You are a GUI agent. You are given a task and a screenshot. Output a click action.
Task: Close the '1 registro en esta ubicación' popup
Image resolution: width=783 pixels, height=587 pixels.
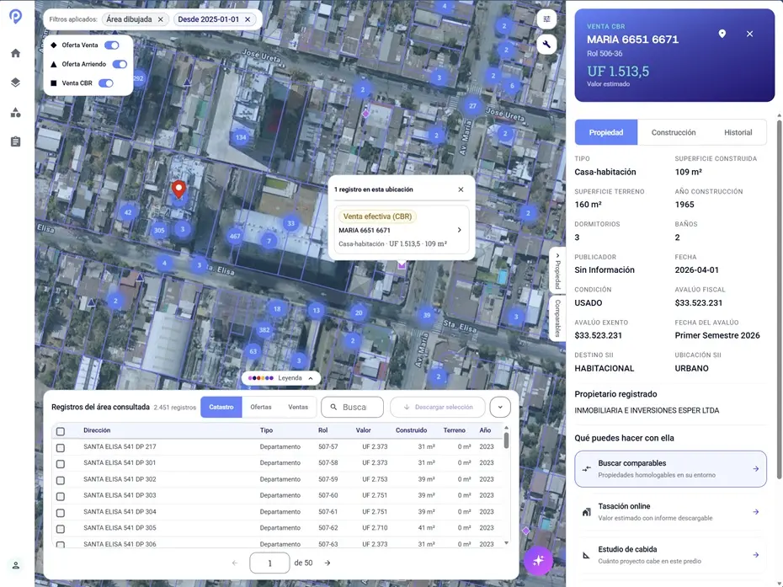(x=461, y=189)
